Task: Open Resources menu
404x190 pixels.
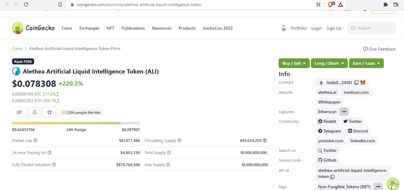Action: coord(162,28)
